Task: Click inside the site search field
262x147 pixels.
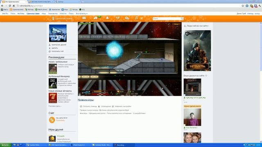Action: [167, 19]
